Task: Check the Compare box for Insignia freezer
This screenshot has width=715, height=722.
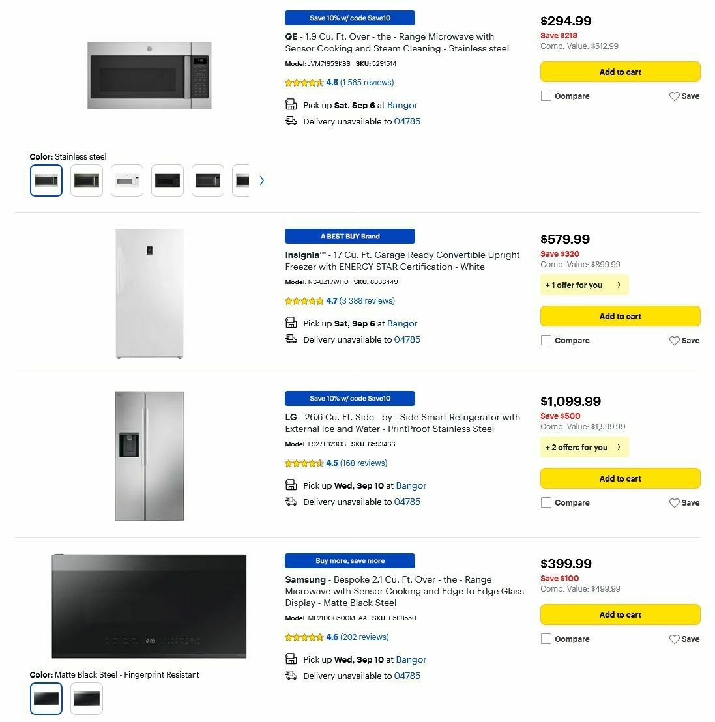Action: (546, 340)
